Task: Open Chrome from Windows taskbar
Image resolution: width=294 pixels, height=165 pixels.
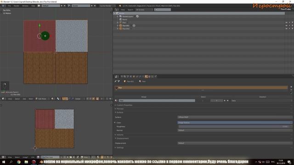Action: [x=19, y=162]
